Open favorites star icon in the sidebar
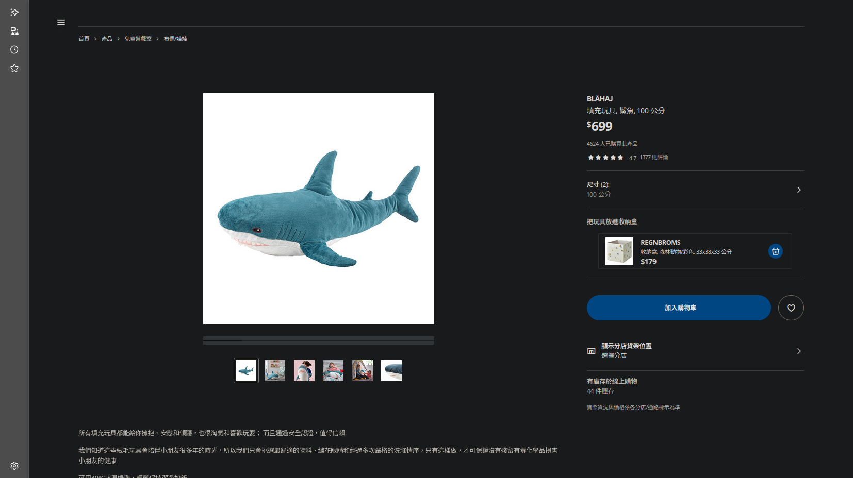The width and height of the screenshot is (853, 478). pos(14,68)
